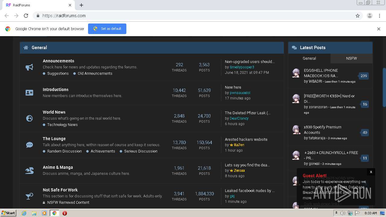
Task: Click the Announcements megaphone icon
Action: tap(29, 67)
